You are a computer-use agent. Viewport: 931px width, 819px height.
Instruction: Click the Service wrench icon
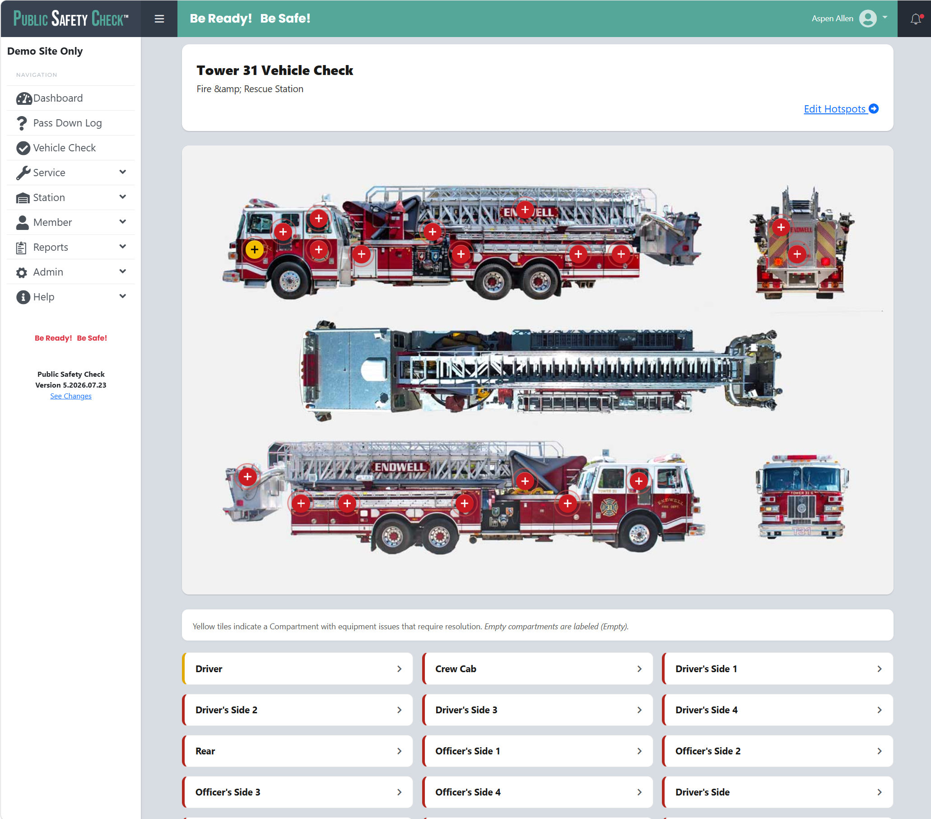point(23,173)
